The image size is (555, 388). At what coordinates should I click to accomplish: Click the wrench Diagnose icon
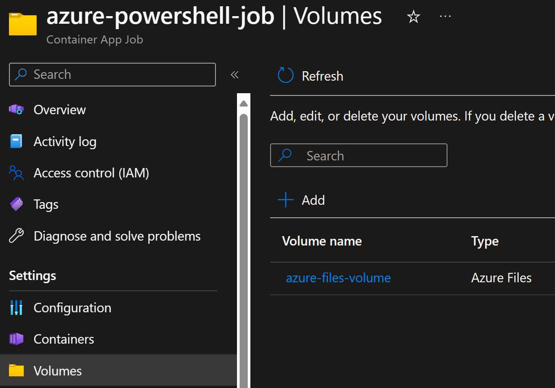click(x=17, y=236)
